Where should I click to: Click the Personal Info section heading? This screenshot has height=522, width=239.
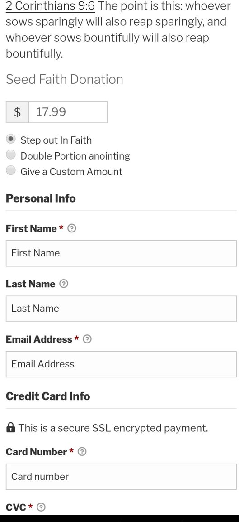[41, 198]
